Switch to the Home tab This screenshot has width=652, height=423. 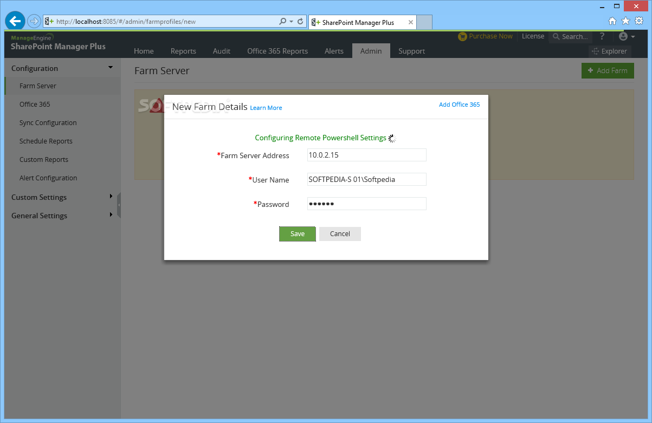144,51
